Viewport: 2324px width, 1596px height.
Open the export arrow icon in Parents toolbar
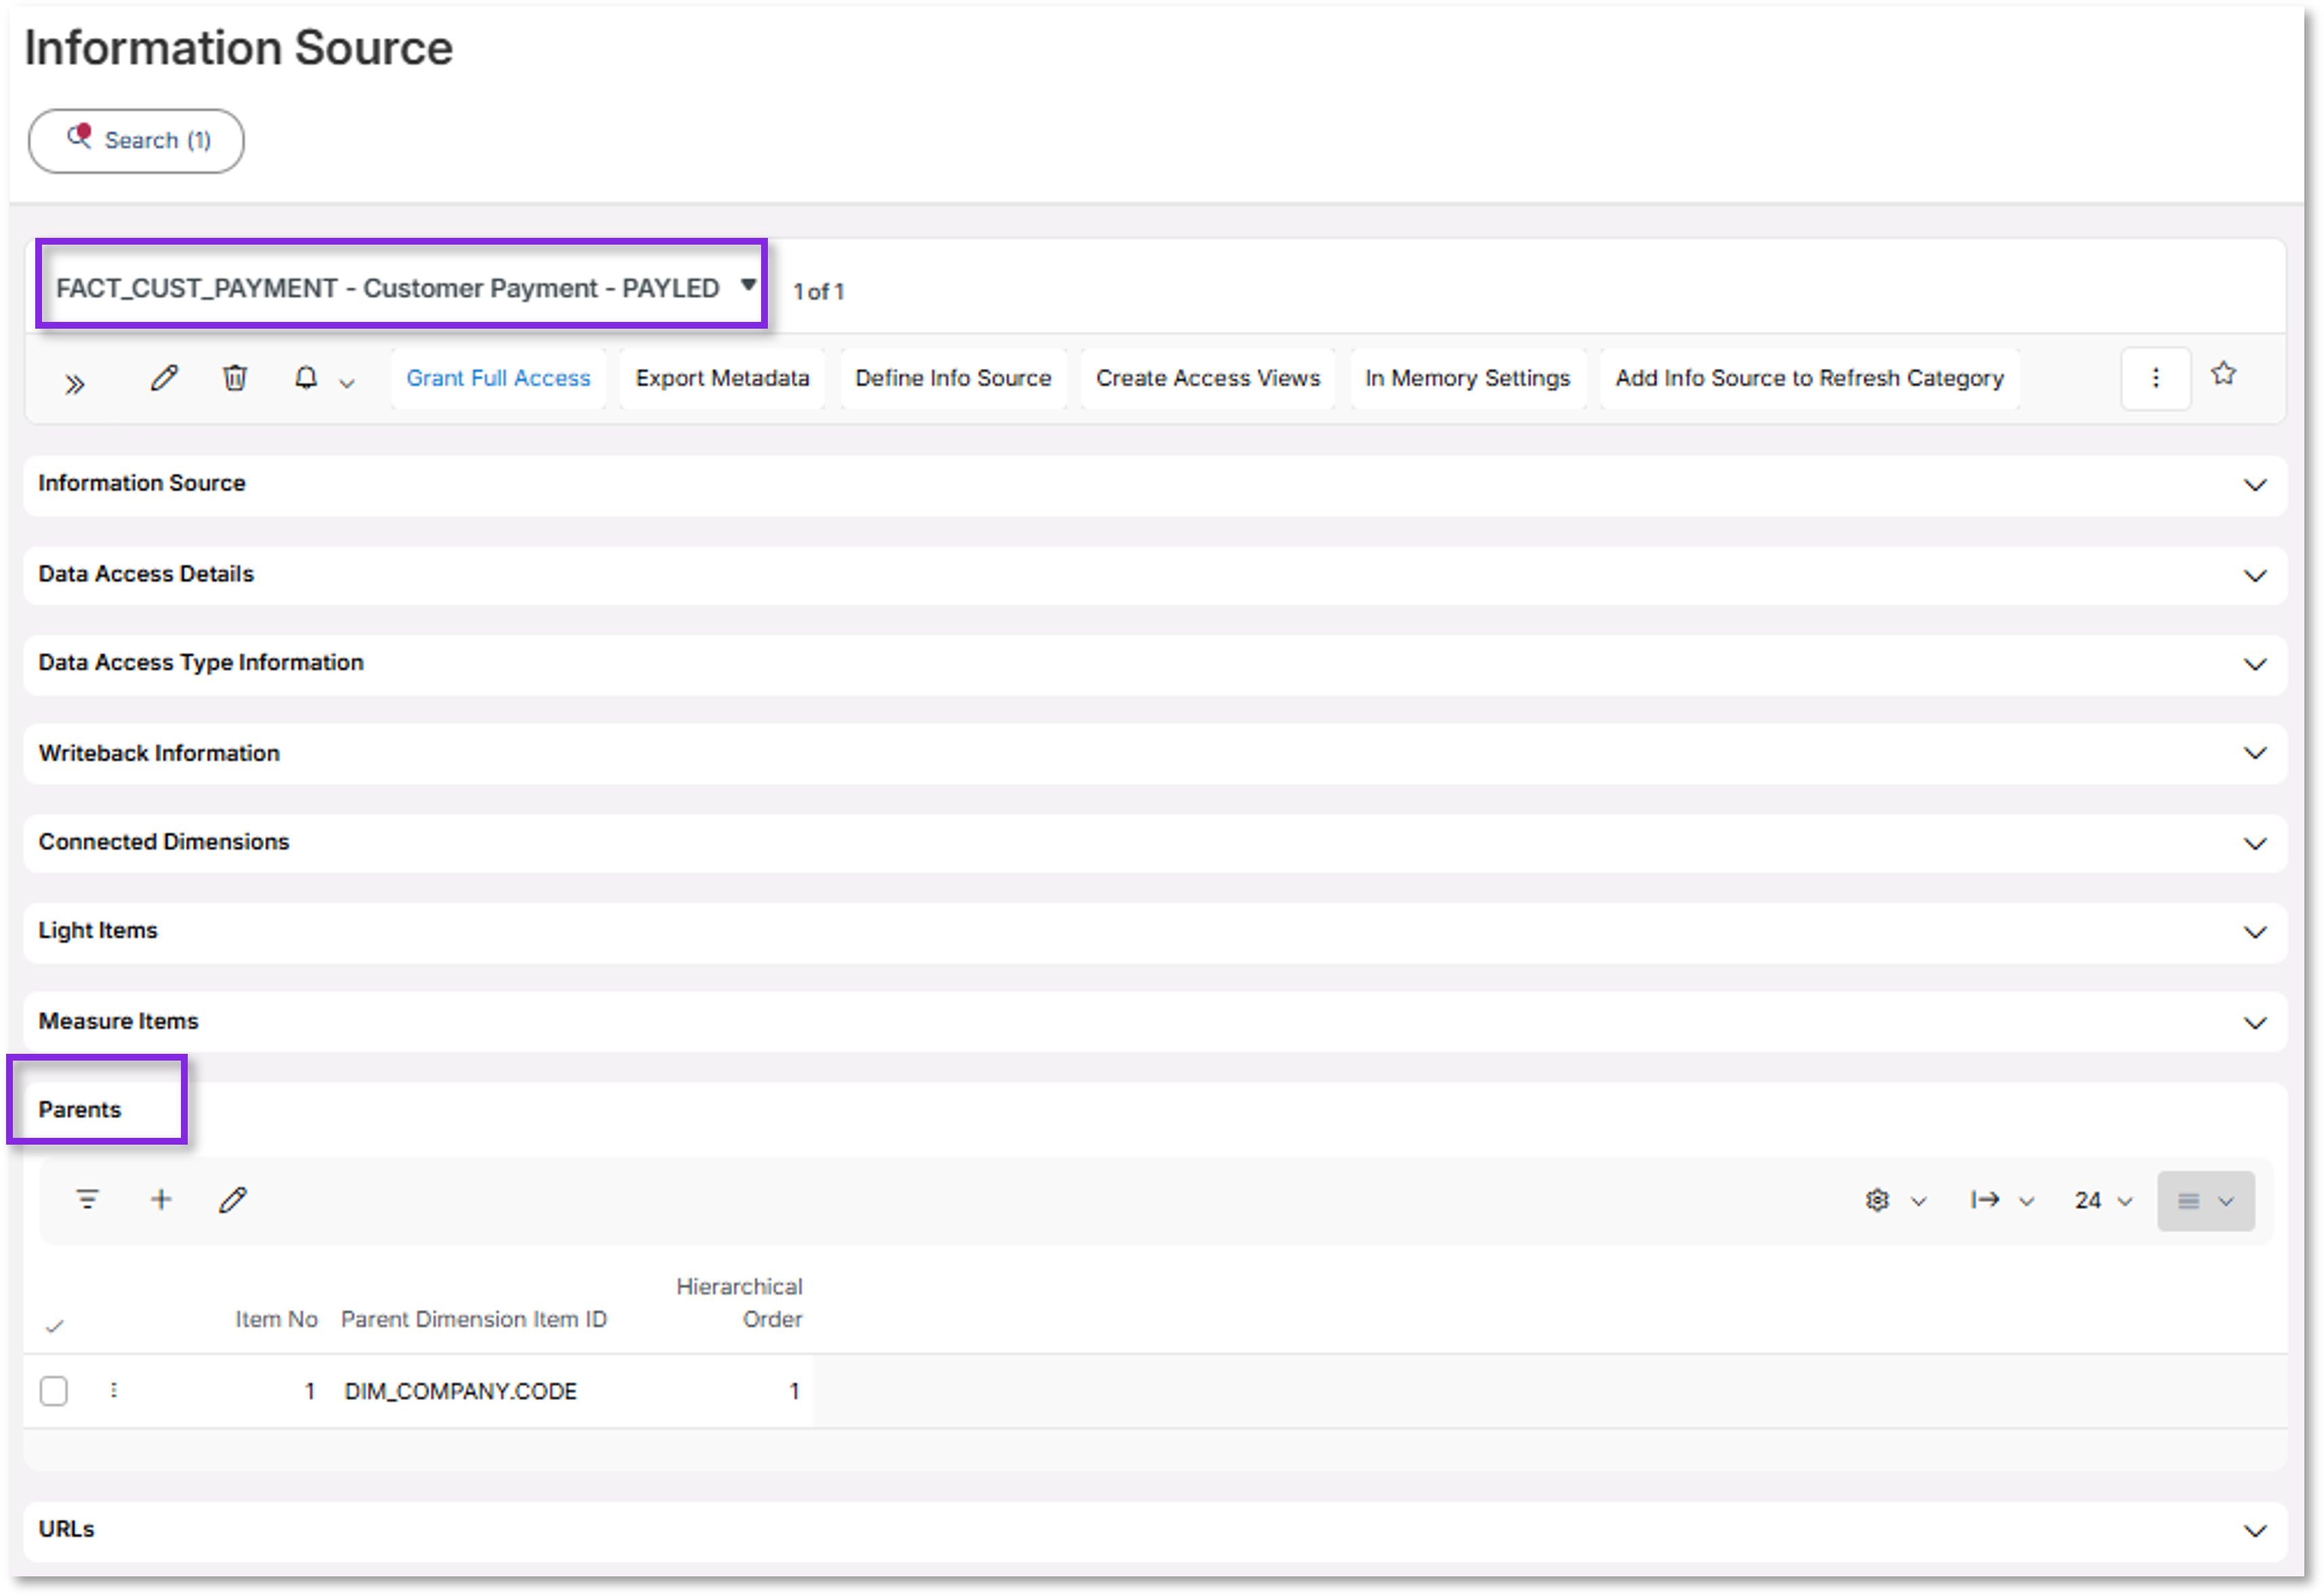tap(1985, 1200)
